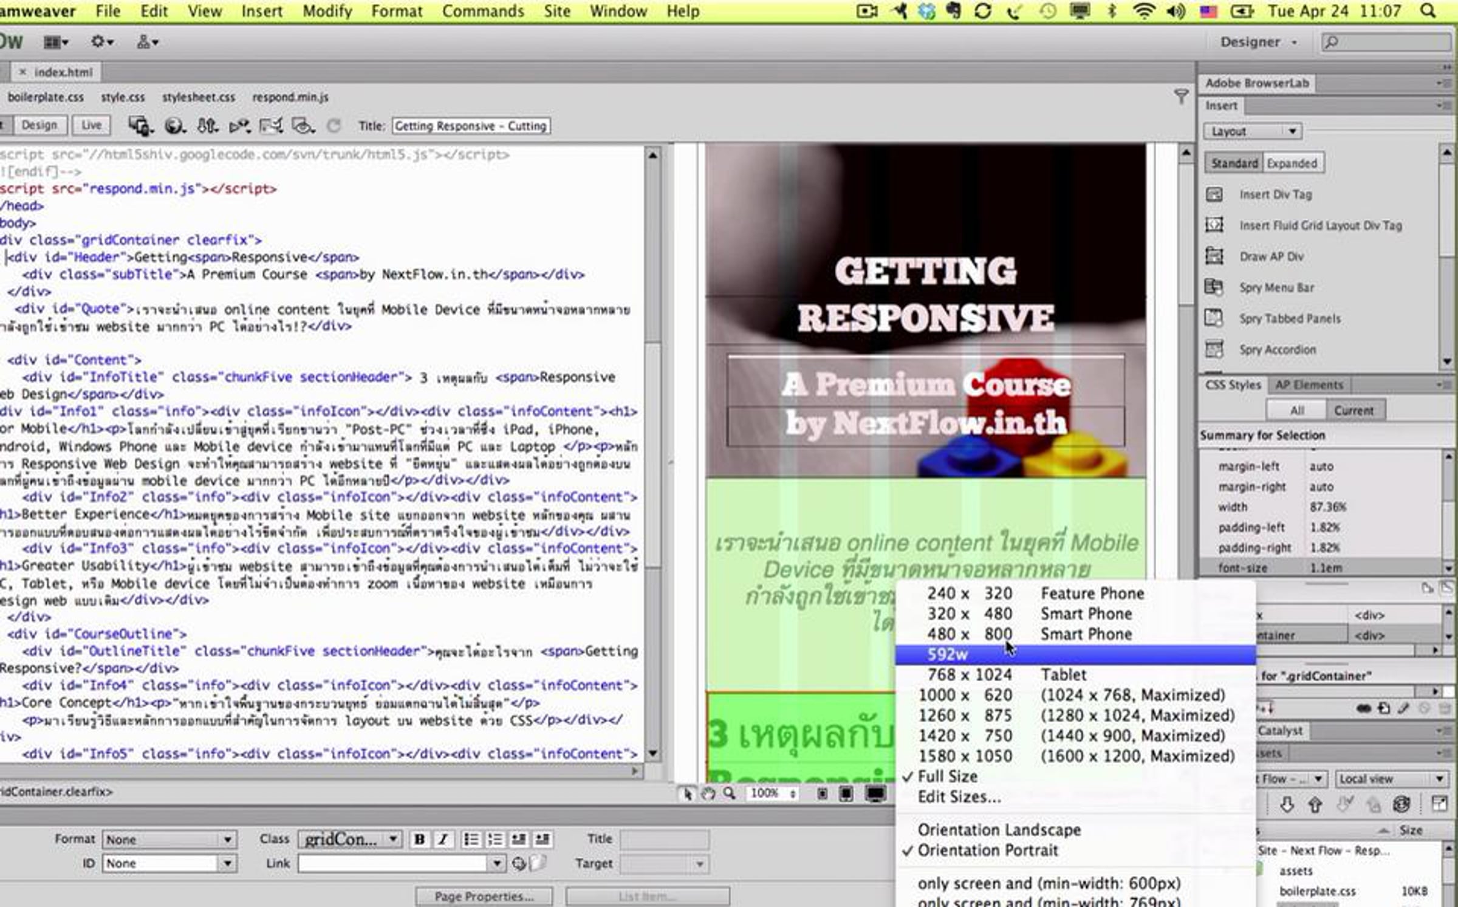Open the Format dropdown in Properties
Image resolution: width=1458 pixels, height=907 pixels.
tap(168, 840)
